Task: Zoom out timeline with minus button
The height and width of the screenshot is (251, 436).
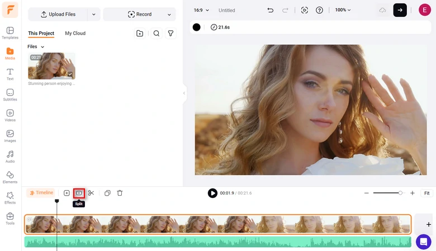Action: 367,193
